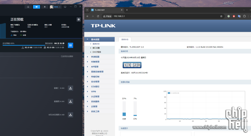251x136 pixels.
Task: Download the item scheduled 星期四 4:44
Action: pos(70,101)
